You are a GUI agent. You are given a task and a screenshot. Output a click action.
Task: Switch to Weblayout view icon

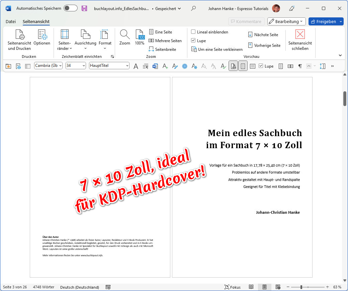(278, 287)
